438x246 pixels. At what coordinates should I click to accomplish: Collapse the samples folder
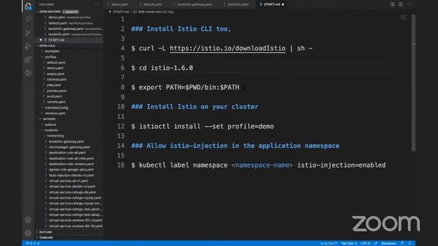coord(49,119)
